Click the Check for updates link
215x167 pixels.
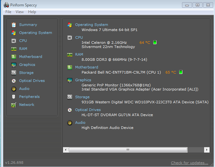tap(189, 163)
